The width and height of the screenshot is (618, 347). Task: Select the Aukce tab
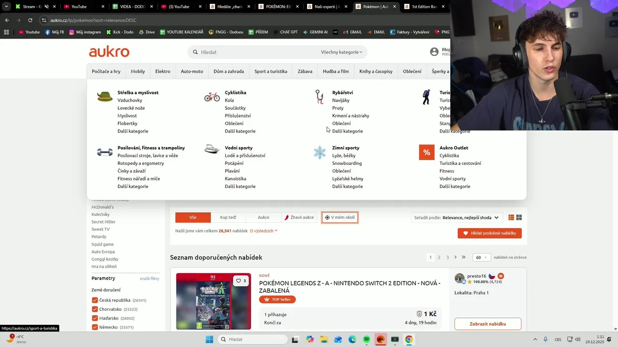tap(264, 217)
